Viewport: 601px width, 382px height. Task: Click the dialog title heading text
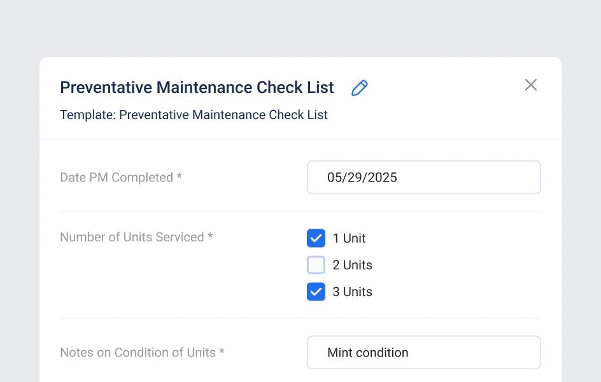pyautogui.click(x=197, y=87)
